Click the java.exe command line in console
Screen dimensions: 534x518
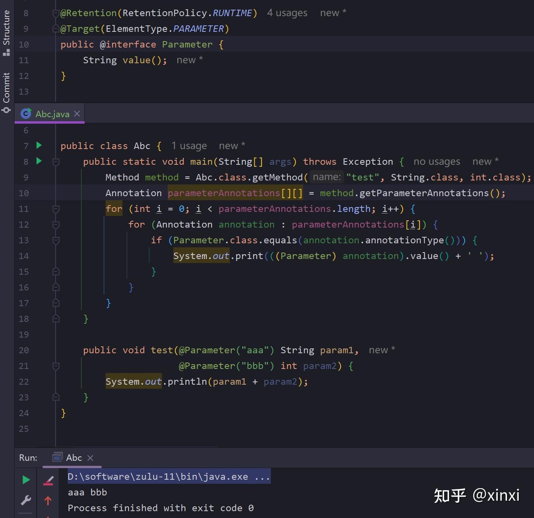(x=169, y=477)
